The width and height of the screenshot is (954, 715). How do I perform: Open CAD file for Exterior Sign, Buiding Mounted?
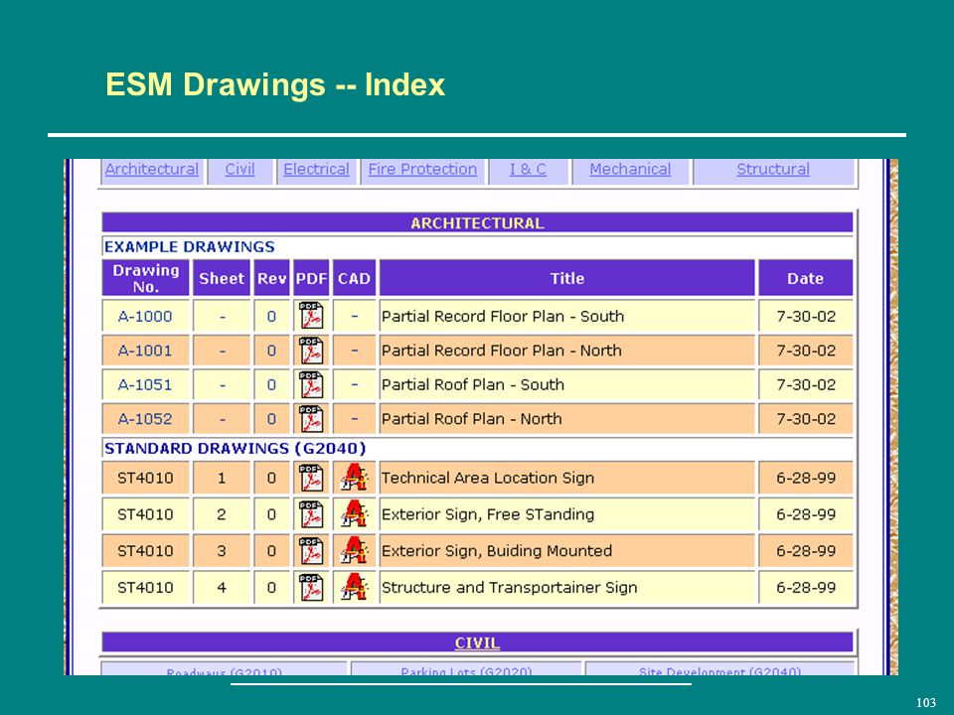click(x=354, y=550)
